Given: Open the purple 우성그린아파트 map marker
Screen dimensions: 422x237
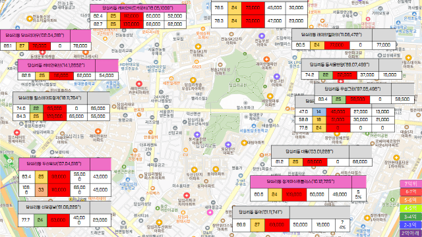Looking at the screenshot, I should (x=277, y=76).
